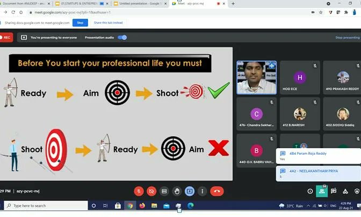Click the present screen button

pyautogui.click(x=190, y=191)
